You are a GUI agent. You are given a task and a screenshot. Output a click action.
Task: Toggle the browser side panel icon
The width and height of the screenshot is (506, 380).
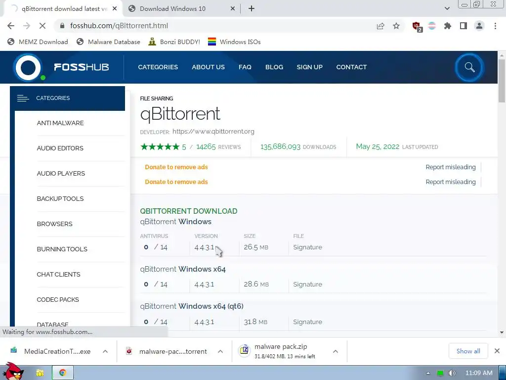click(x=464, y=26)
